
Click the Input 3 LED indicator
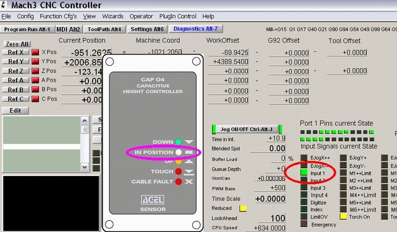point(304,188)
